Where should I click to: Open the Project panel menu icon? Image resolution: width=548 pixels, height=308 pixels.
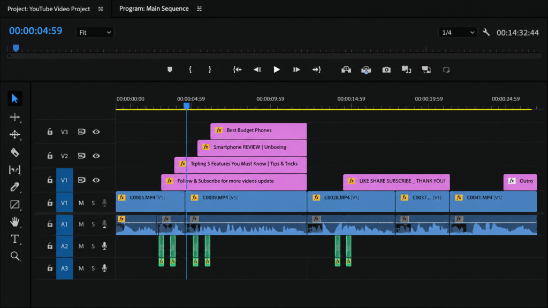pos(101,9)
